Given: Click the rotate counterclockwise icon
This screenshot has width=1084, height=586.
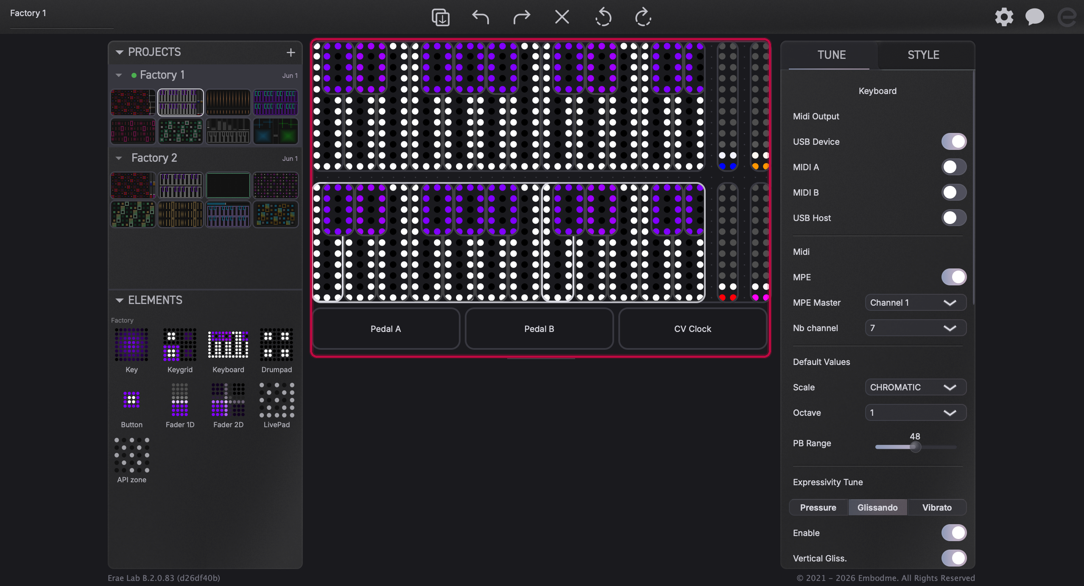Looking at the screenshot, I should [x=603, y=17].
